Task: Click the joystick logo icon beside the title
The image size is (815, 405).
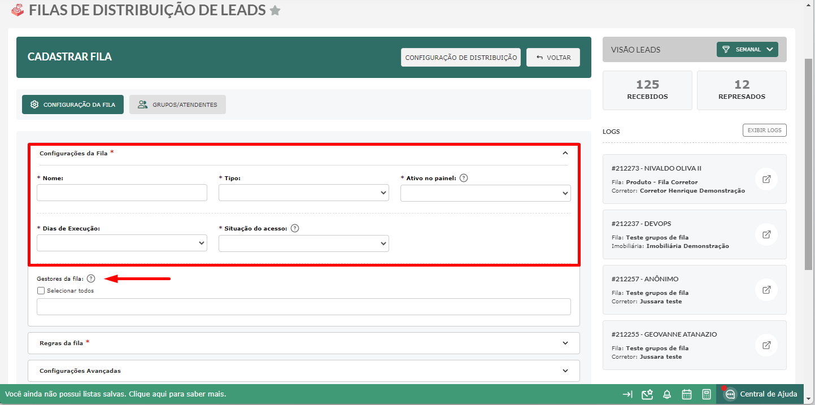Action: click(18, 10)
